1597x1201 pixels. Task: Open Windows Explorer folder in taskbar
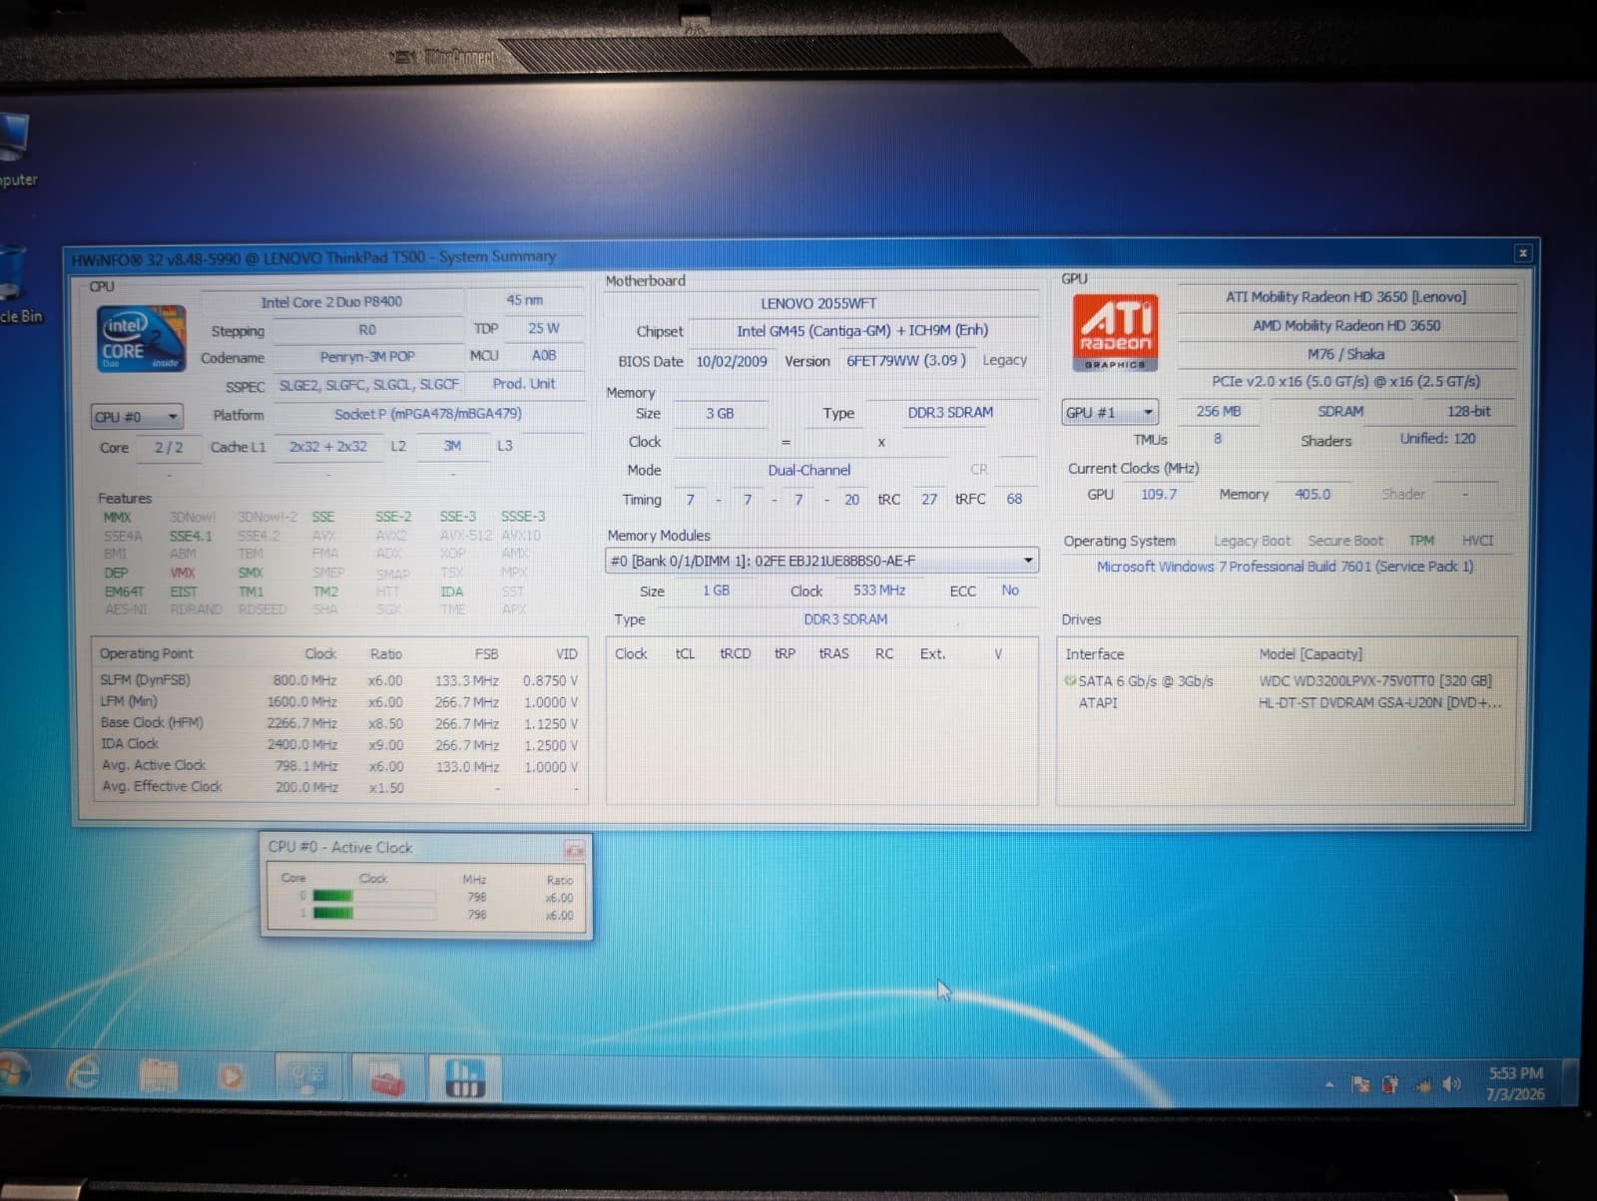158,1075
